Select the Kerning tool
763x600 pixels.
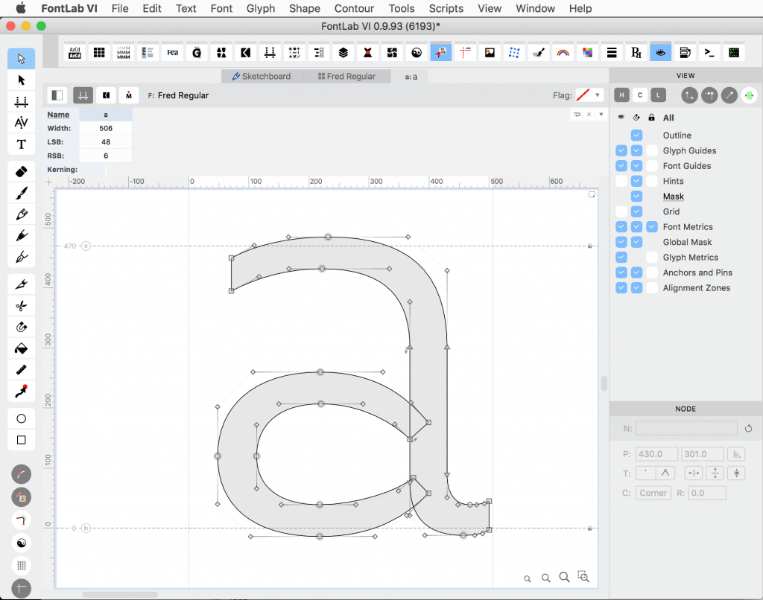pyautogui.click(x=20, y=123)
